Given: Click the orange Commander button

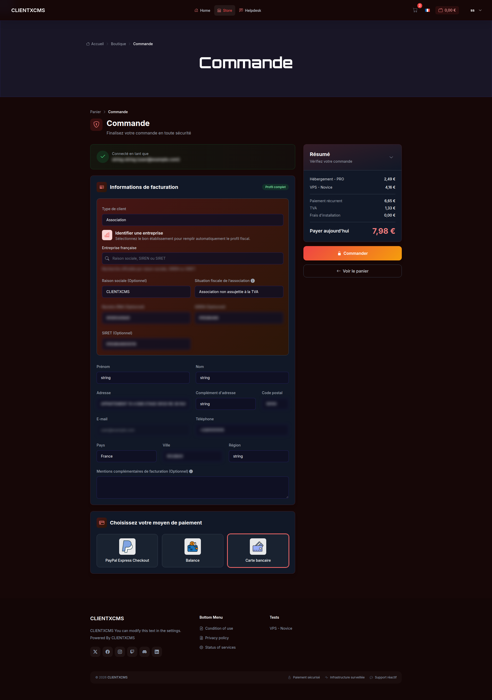Looking at the screenshot, I should (x=353, y=253).
